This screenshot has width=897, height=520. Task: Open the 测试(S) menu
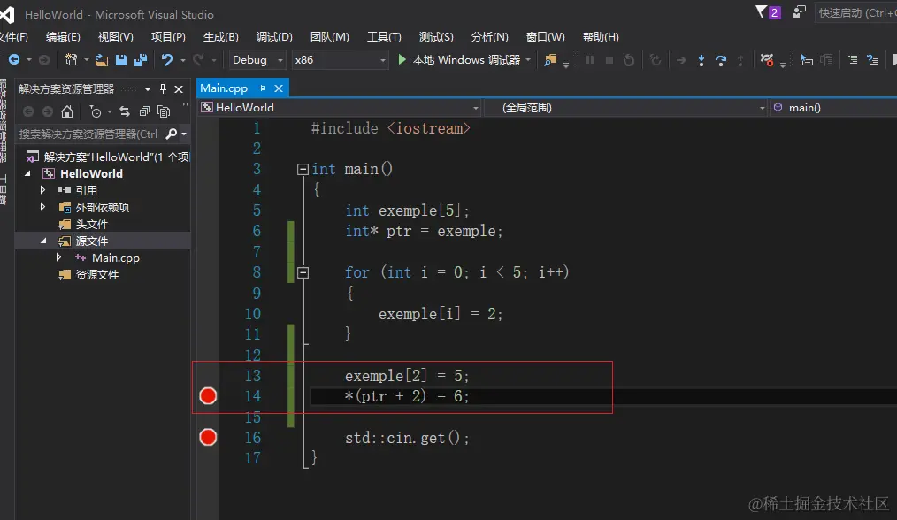coord(436,36)
